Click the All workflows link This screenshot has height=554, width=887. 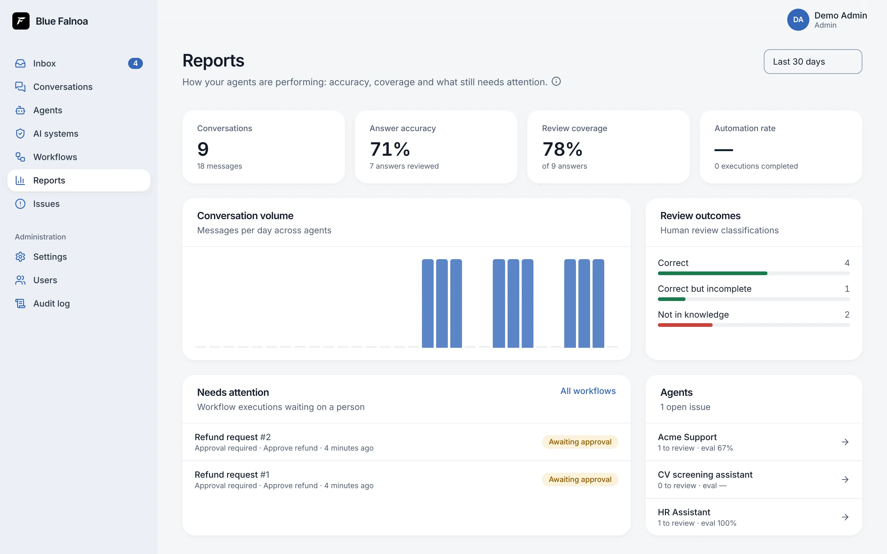(588, 391)
